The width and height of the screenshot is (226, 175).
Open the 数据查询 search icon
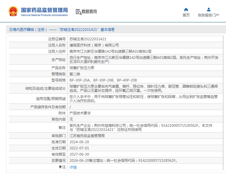[x=78, y=12]
